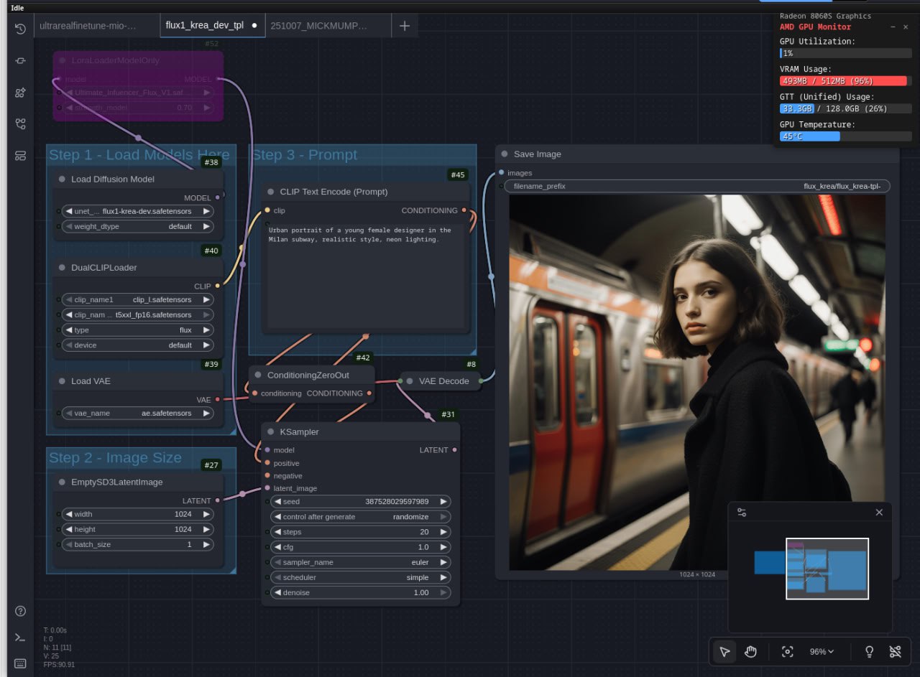
Task: Open the zoom level 96% dropdown
Action: tap(822, 652)
